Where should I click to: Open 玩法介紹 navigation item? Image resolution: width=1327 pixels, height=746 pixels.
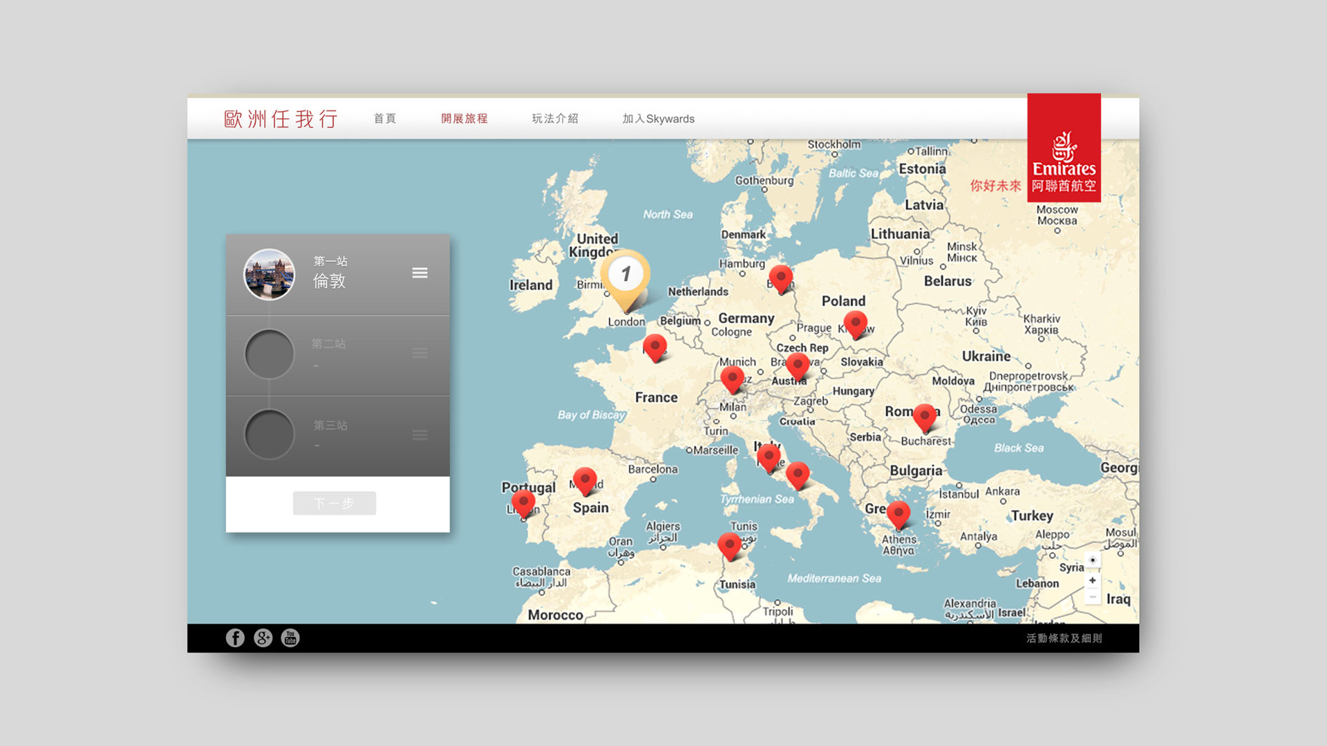point(555,119)
